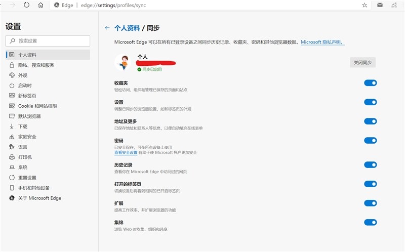Select 重置设置 in sidebar
The width and height of the screenshot is (405, 252).
point(48,178)
